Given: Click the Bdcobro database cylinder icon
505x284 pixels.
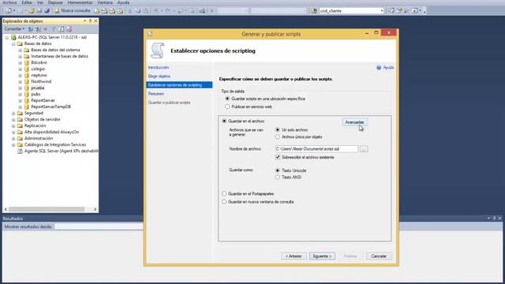Looking at the screenshot, I should 27,62.
